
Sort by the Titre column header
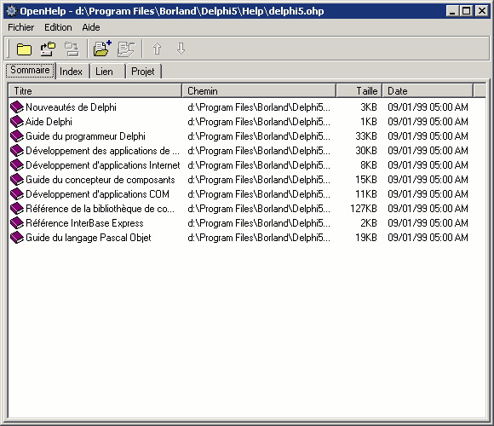95,91
